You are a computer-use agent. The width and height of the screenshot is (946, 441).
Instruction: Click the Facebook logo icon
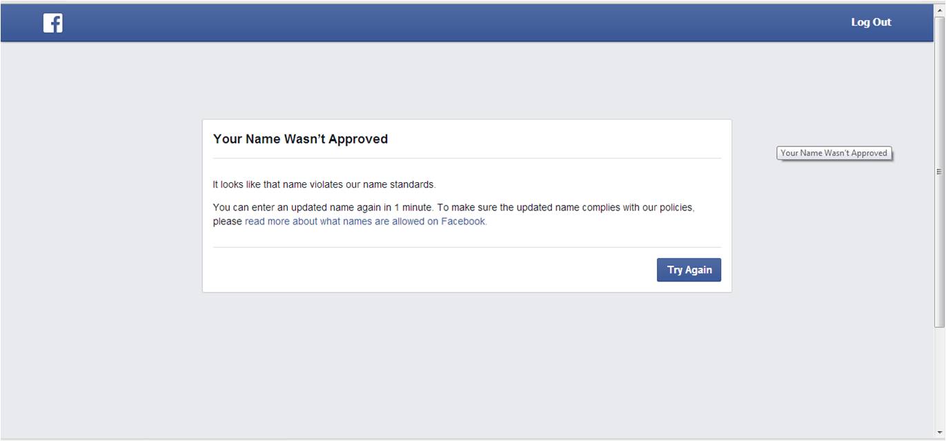52,23
